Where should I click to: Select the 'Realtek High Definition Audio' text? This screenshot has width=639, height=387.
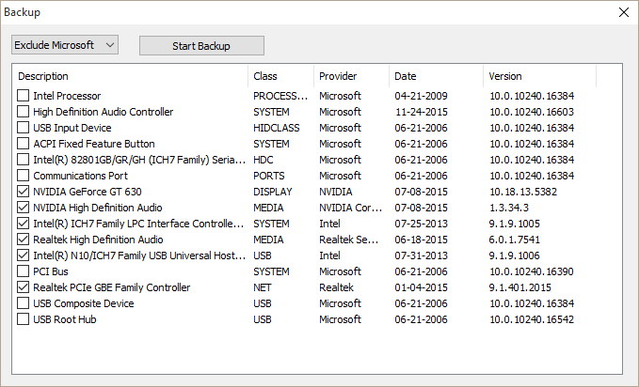coord(98,240)
